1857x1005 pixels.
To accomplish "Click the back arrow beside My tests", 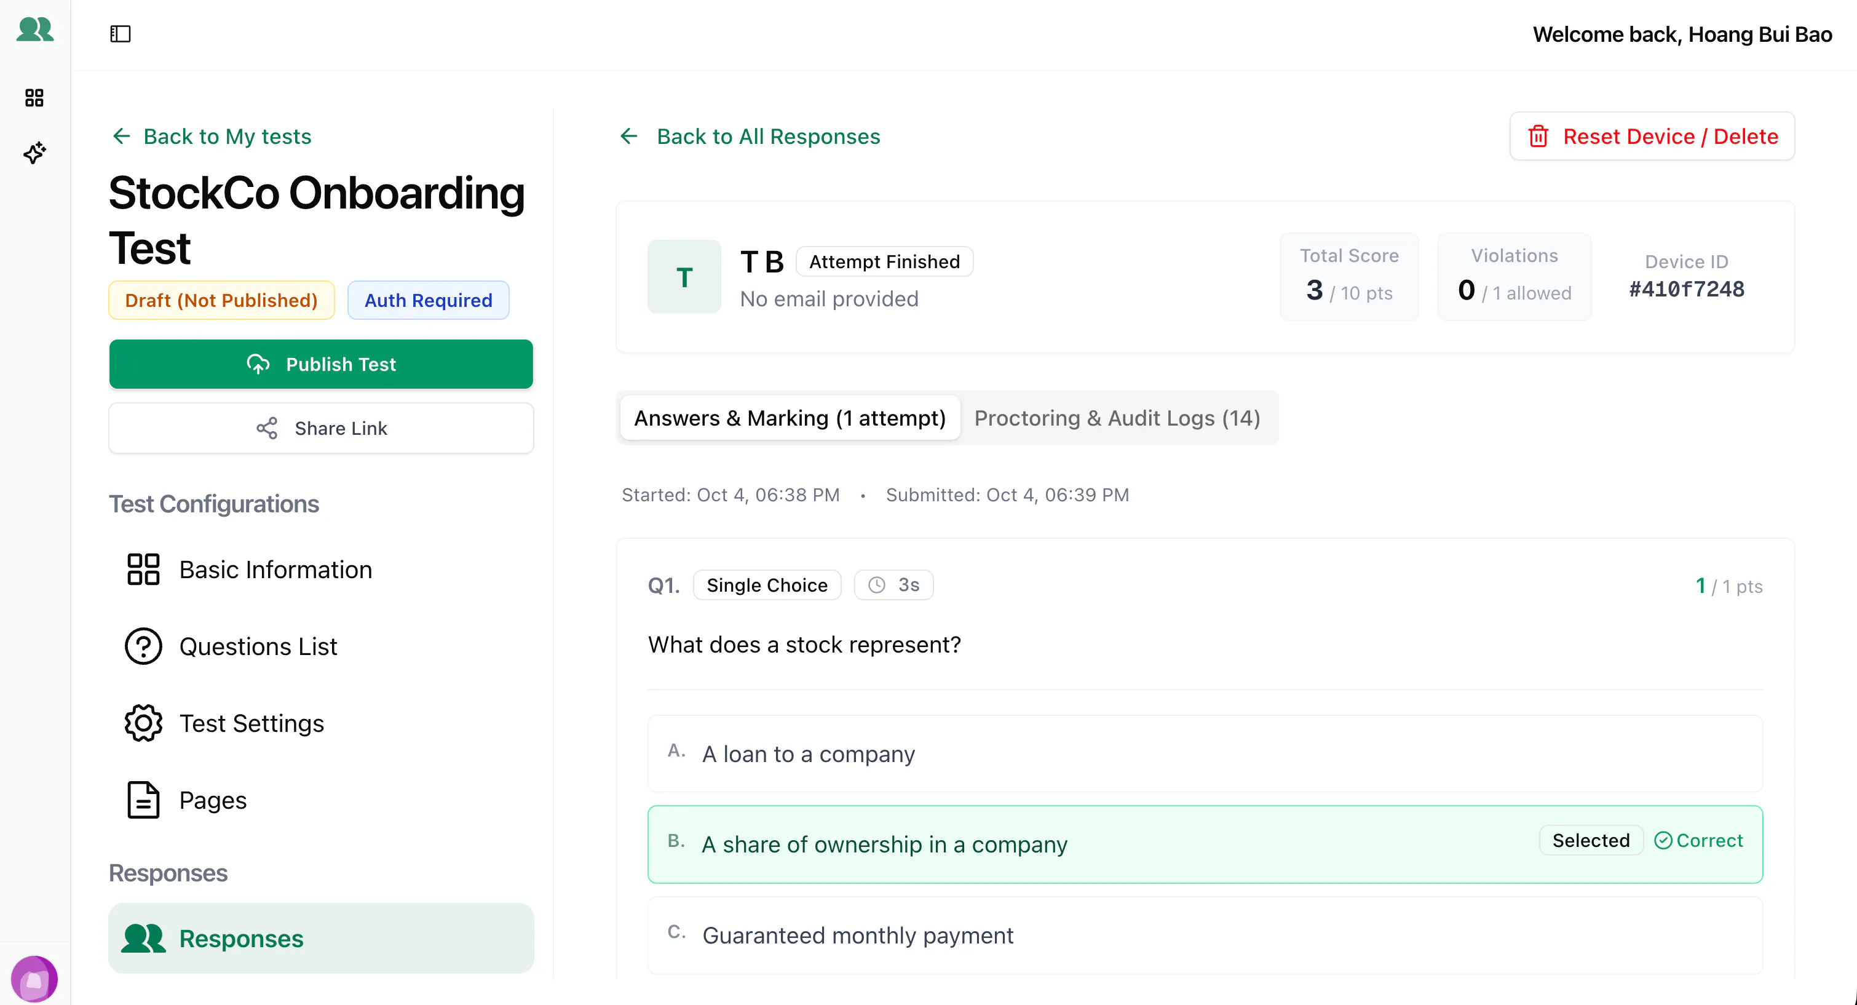I will (x=122, y=137).
